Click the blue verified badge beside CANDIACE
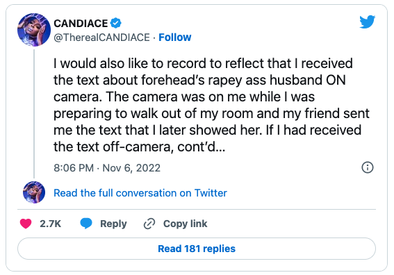 point(116,24)
